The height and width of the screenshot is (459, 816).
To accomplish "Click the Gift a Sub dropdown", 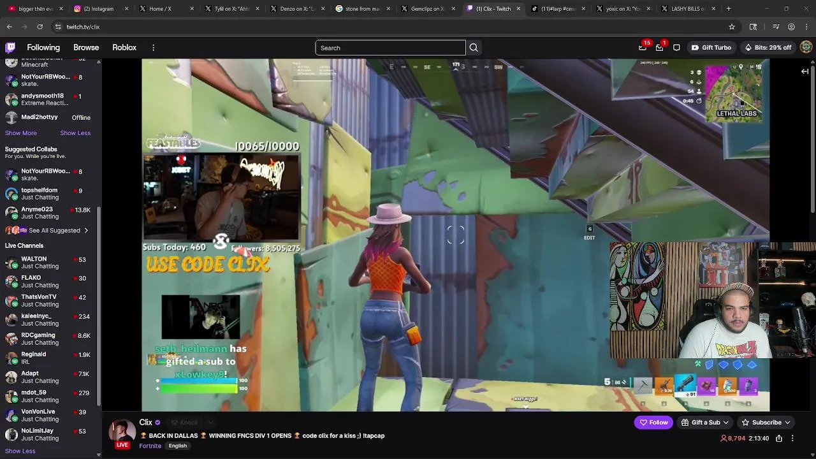I will click(x=705, y=423).
